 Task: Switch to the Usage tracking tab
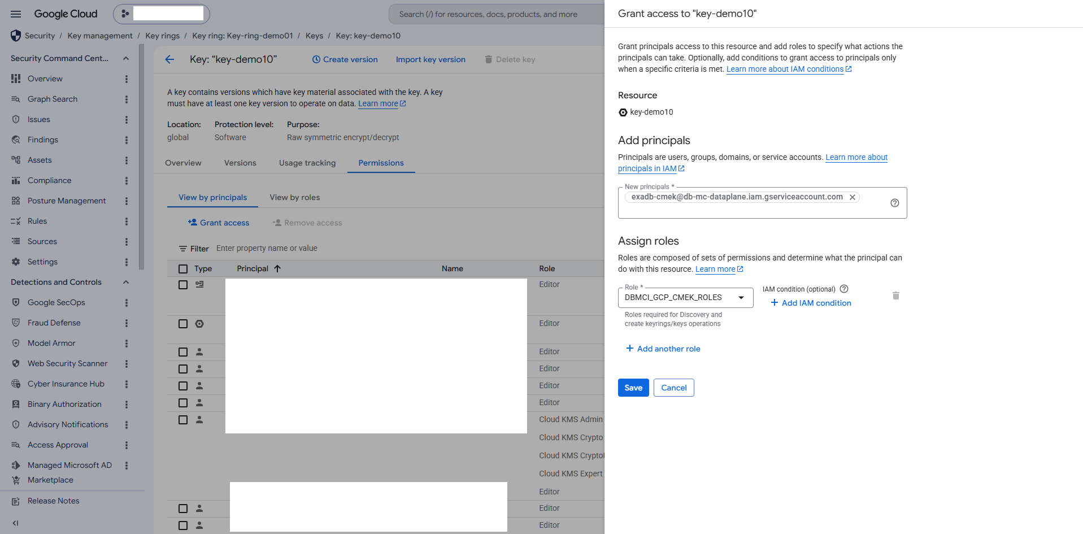click(307, 163)
